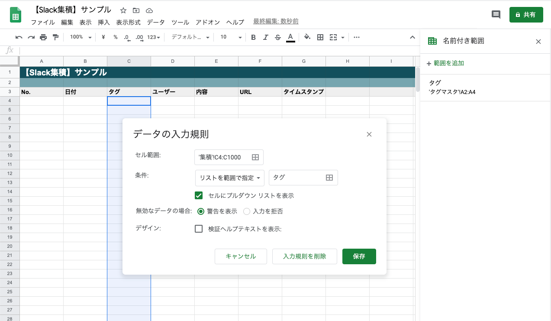The image size is (551, 321).
Task: Click the green 共有 share button
Action: (x=526, y=15)
